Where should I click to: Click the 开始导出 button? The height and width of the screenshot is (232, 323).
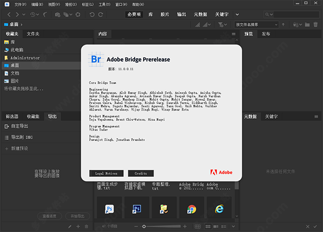click(78, 216)
